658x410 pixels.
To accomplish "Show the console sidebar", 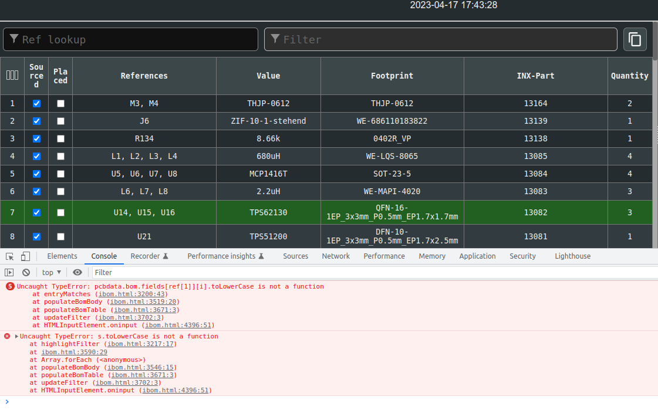I will point(9,272).
